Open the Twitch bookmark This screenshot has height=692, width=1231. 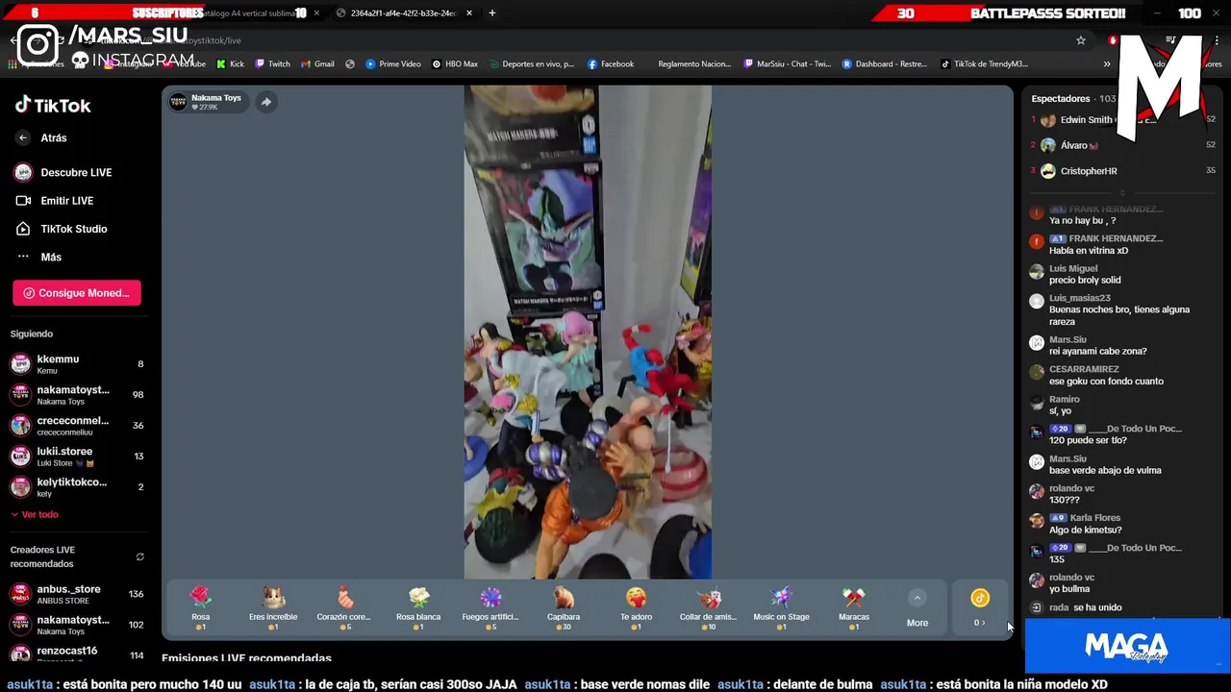tap(272, 64)
